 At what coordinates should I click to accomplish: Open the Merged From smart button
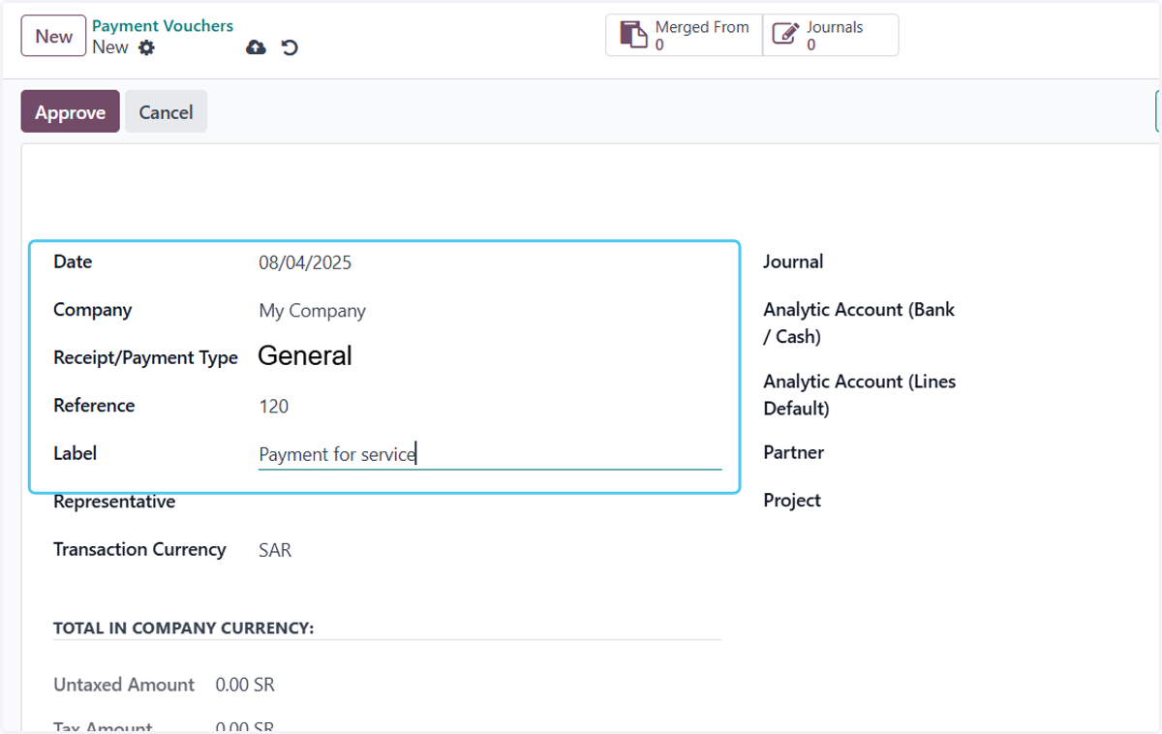pyautogui.click(x=685, y=35)
